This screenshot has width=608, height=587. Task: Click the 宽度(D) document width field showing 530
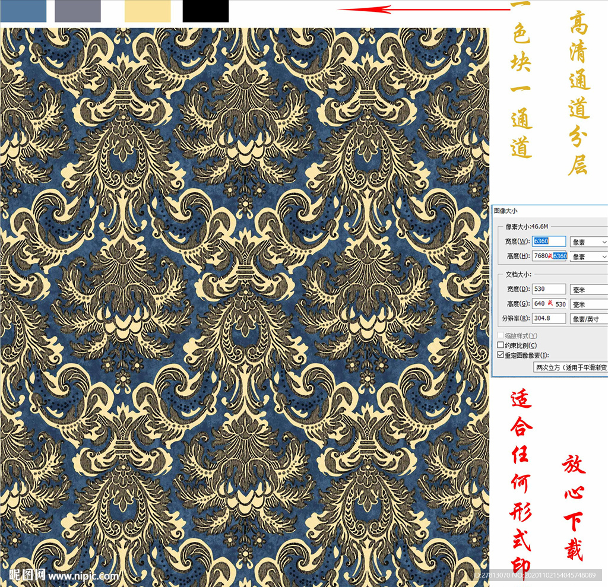coord(549,289)
